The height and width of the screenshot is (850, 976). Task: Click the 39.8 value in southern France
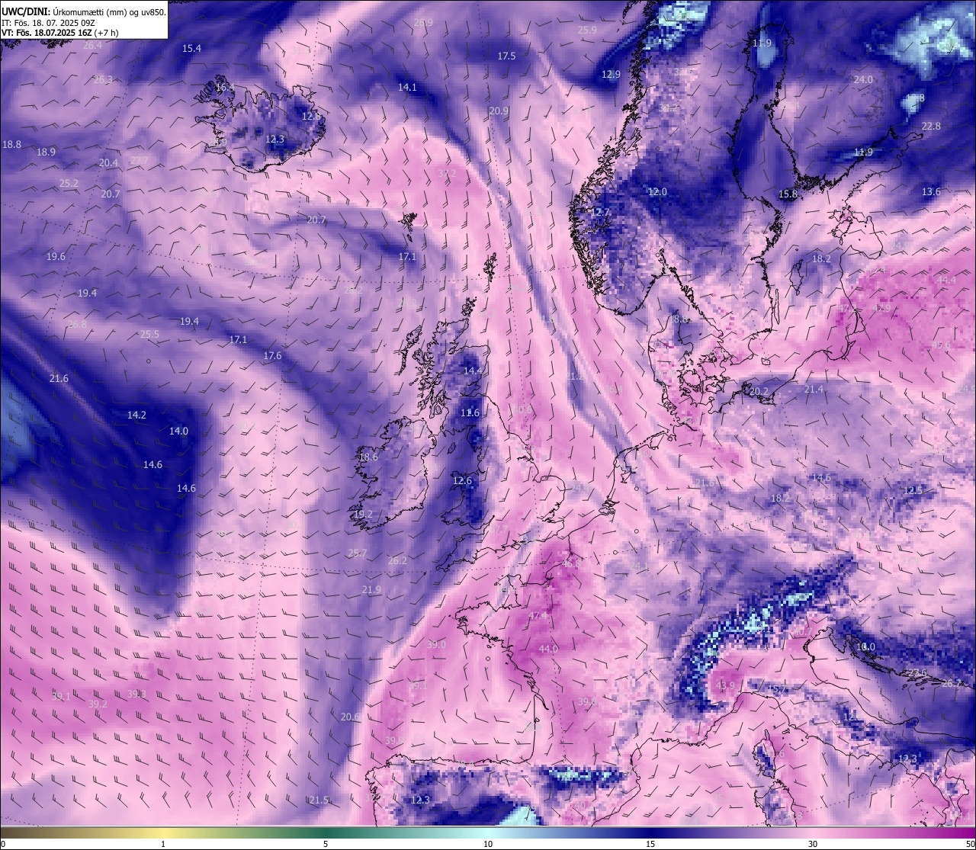point(587,702)
